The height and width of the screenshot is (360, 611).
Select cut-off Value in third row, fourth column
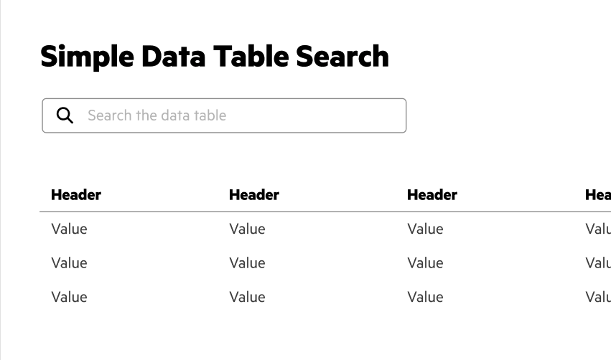(598, 297)
